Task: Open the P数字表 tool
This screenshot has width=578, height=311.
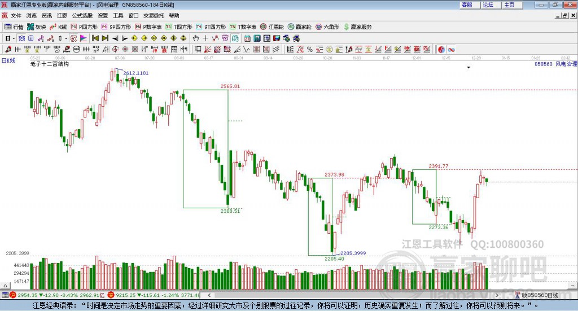Action: [x=148, y=27]
